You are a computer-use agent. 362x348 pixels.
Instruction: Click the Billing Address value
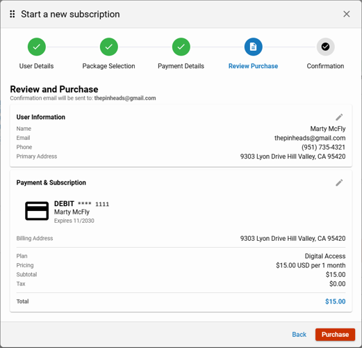293,238
